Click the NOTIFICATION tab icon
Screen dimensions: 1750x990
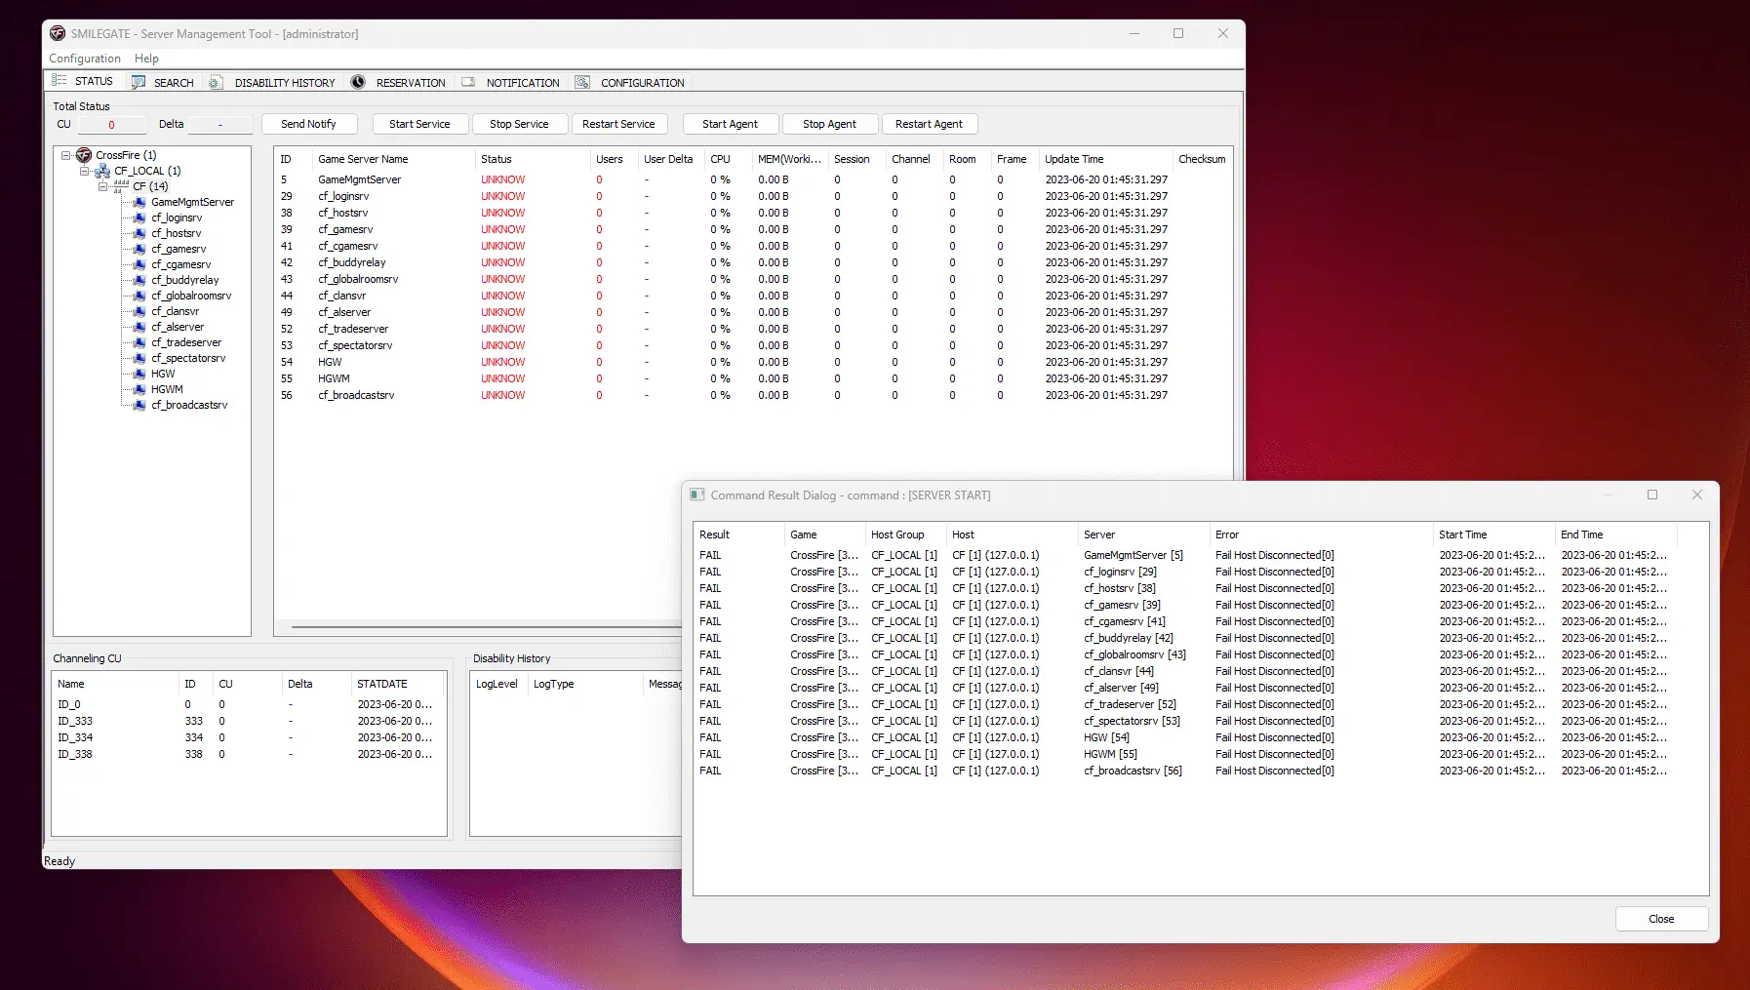click(468, 82)
